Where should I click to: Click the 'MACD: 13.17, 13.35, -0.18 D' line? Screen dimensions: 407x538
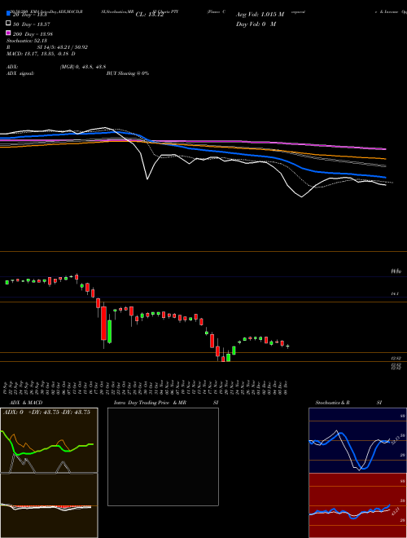pyautogui.click(x=42, y=54)
